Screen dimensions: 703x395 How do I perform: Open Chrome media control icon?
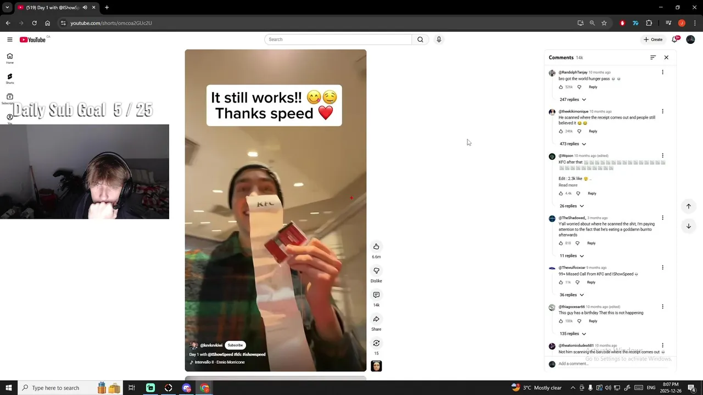pyautogui.click(x=668, y=23)
